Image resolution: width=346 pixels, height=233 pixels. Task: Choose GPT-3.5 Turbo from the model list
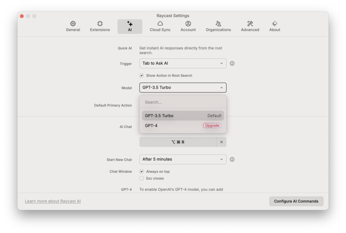pos(183,116)
